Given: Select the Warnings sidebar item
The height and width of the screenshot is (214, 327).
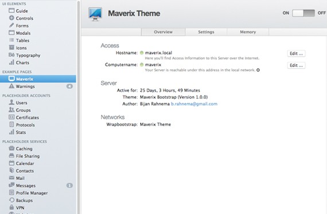Looking at the screenshot, I should 38,86.
